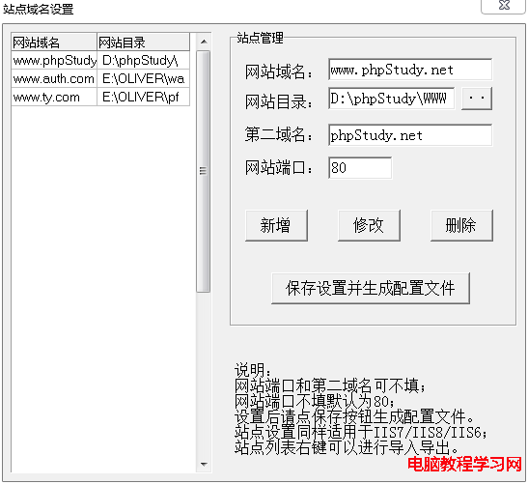The height and width of the screenshot is (484, 528).
Task: Close the 站点域名设置 dialog
Action: click(x=504, y=6)
